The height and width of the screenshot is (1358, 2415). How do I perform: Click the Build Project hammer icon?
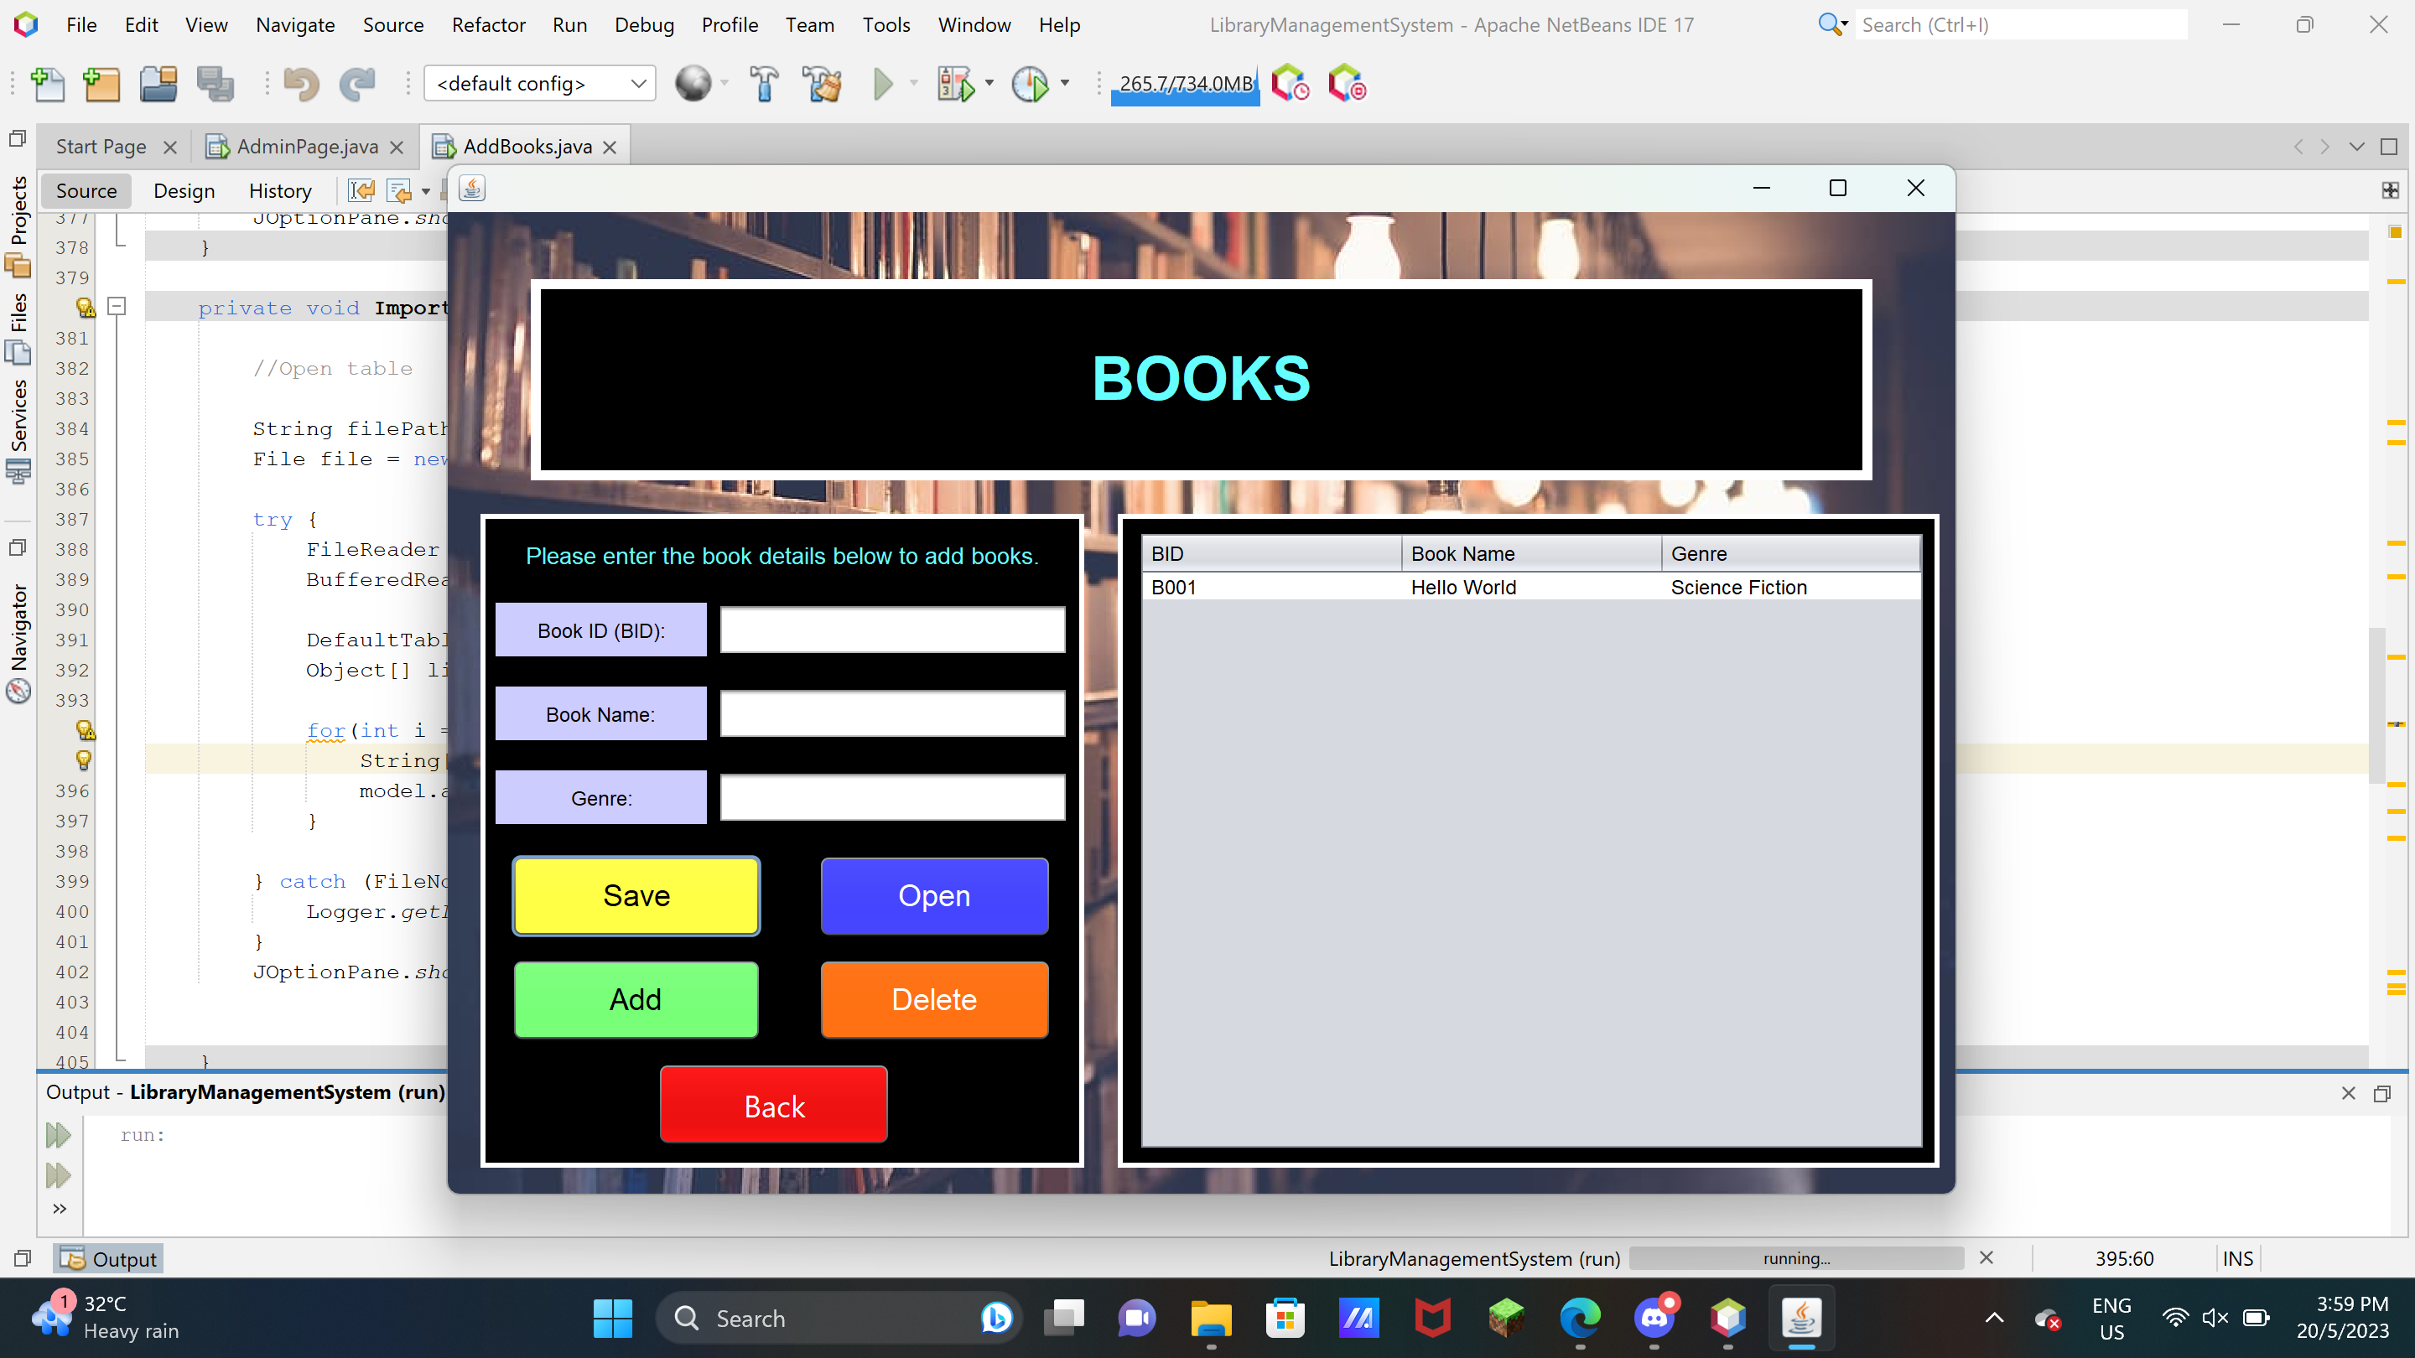pyautogui.click(x=764, y=85)
